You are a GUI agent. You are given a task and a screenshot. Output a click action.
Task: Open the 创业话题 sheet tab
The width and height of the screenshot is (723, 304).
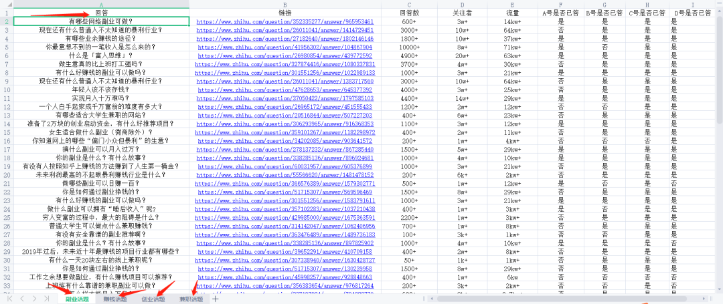pos(153,299)
